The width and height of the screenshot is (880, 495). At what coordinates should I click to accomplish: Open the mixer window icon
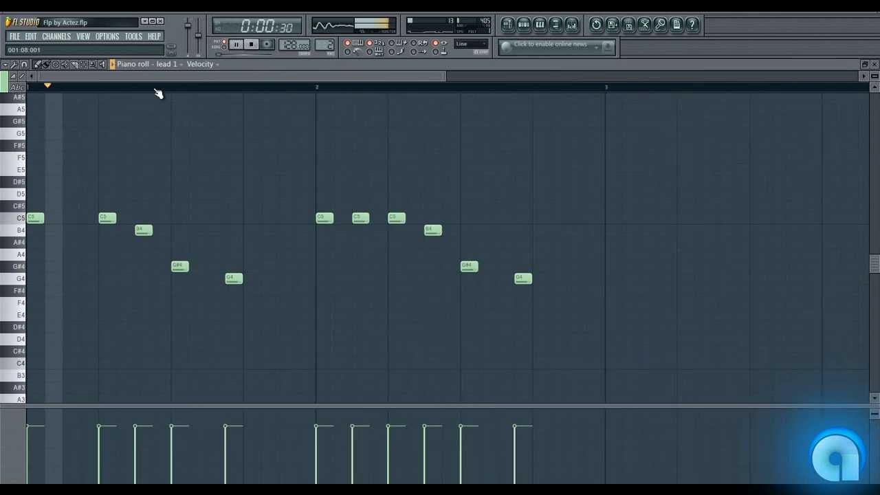(571, 25)
